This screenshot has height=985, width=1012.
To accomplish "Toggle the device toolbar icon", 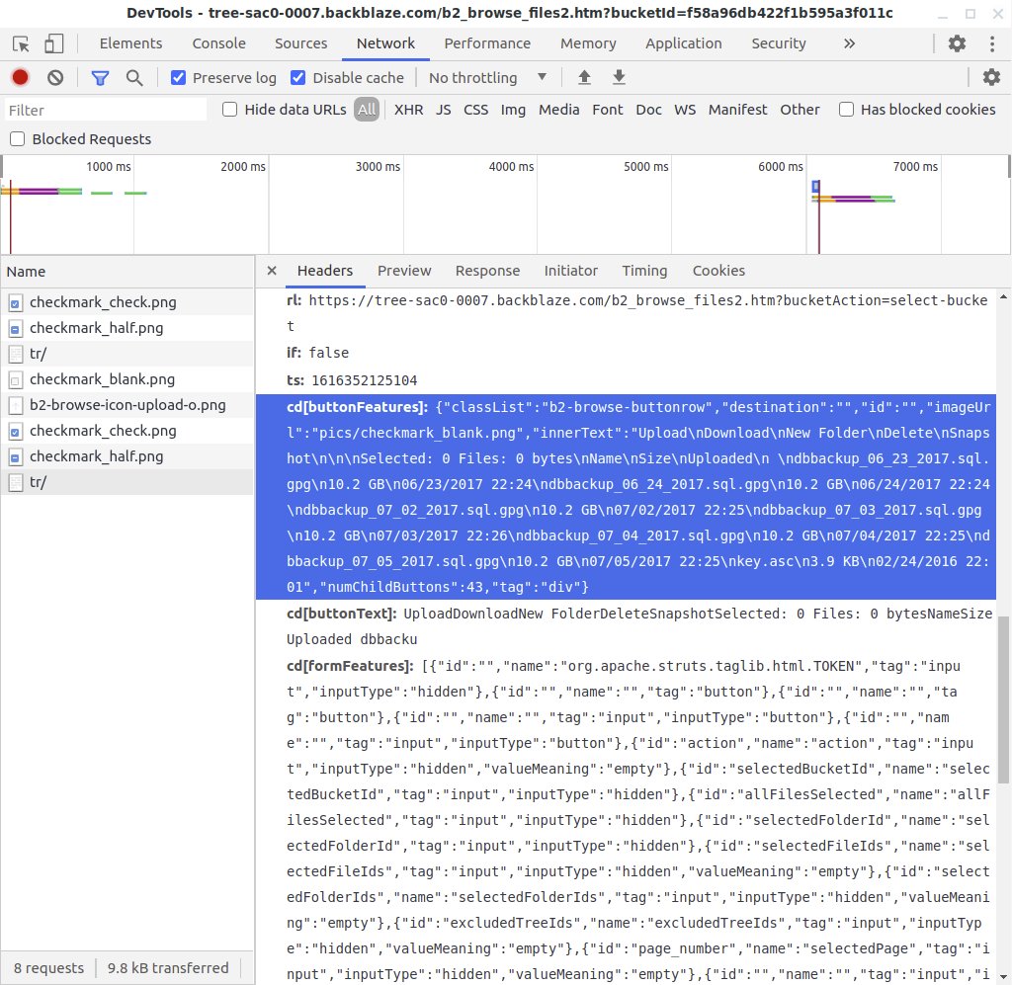I will (x=53, y=43).
